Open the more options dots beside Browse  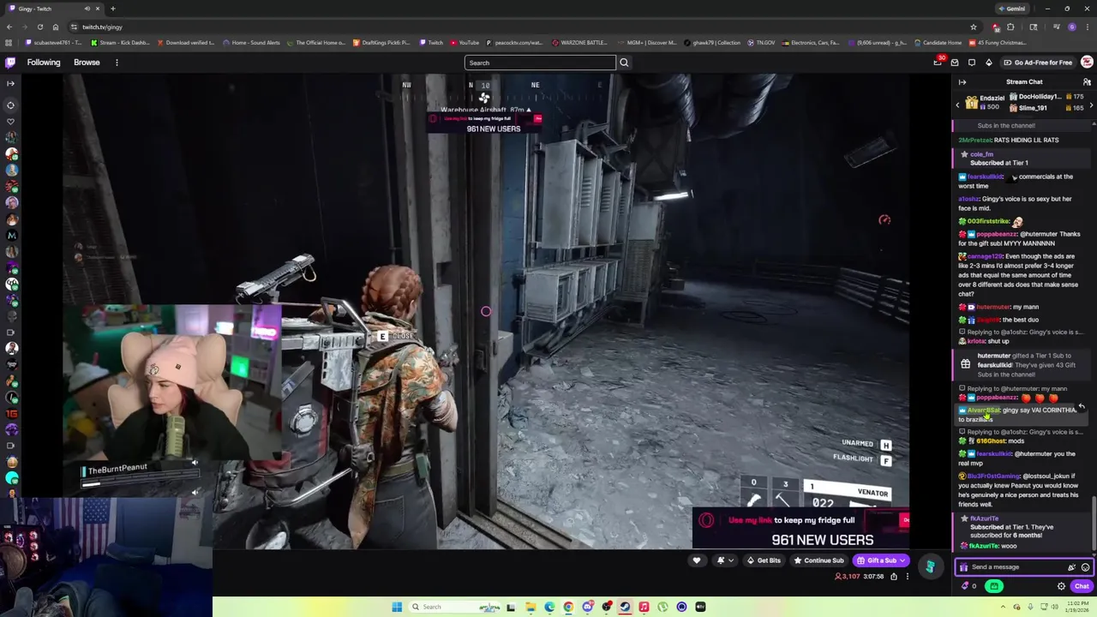pos(117,63)
